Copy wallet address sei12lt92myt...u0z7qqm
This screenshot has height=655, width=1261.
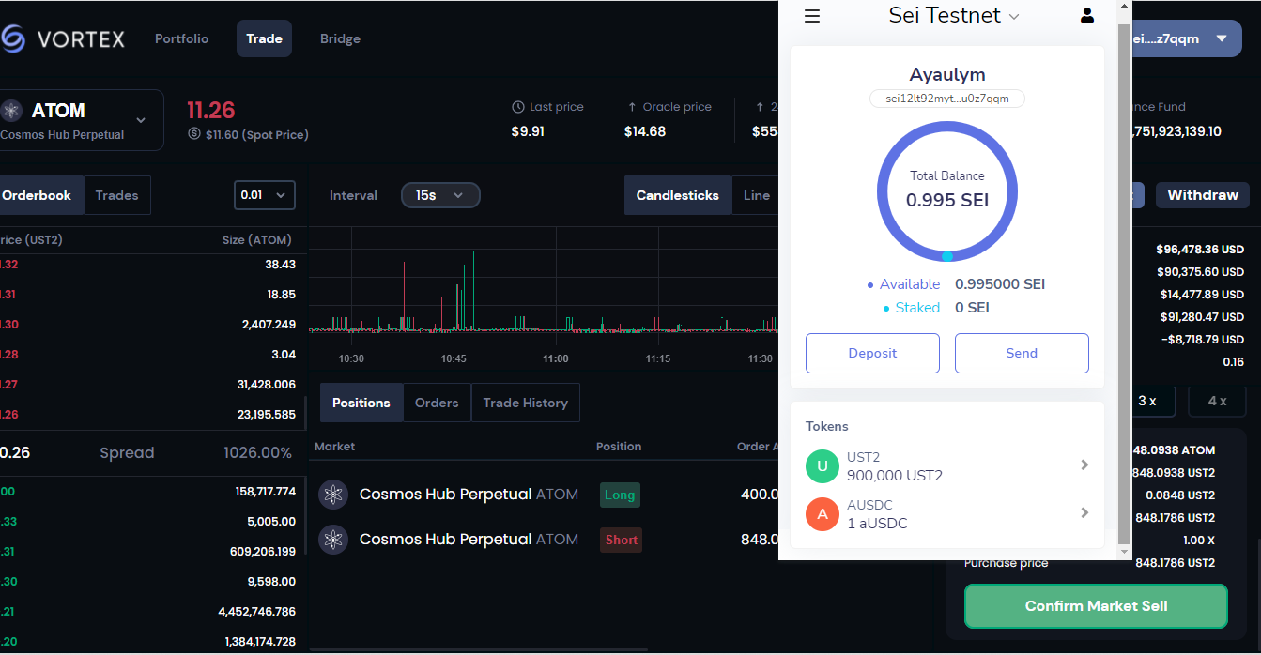[947, 99]
